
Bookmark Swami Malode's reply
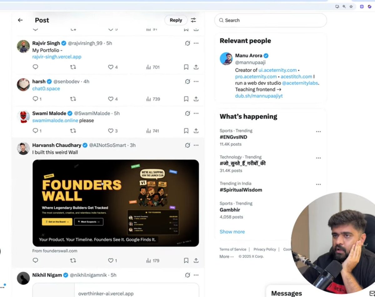click(186, 131)
